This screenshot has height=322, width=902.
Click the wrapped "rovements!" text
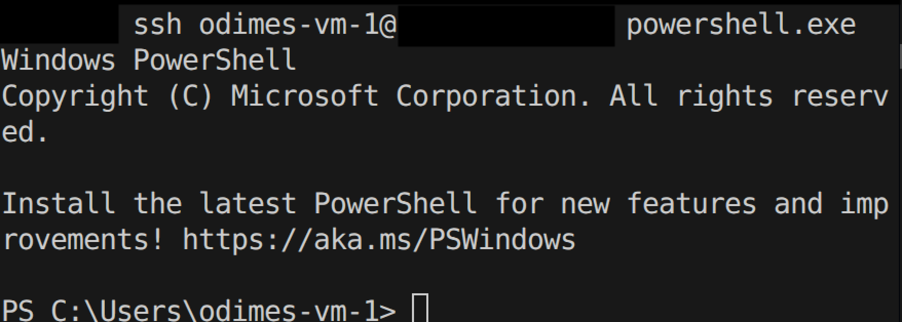coord(83,240)
